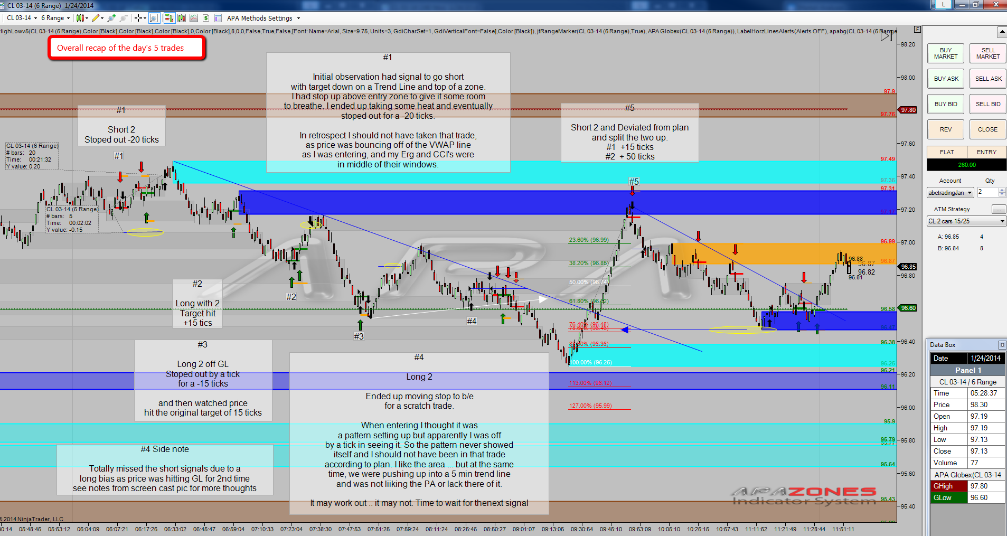Click the 127.00% Fibonacci extension label
1007x536 pixels.
pos(590,406)
